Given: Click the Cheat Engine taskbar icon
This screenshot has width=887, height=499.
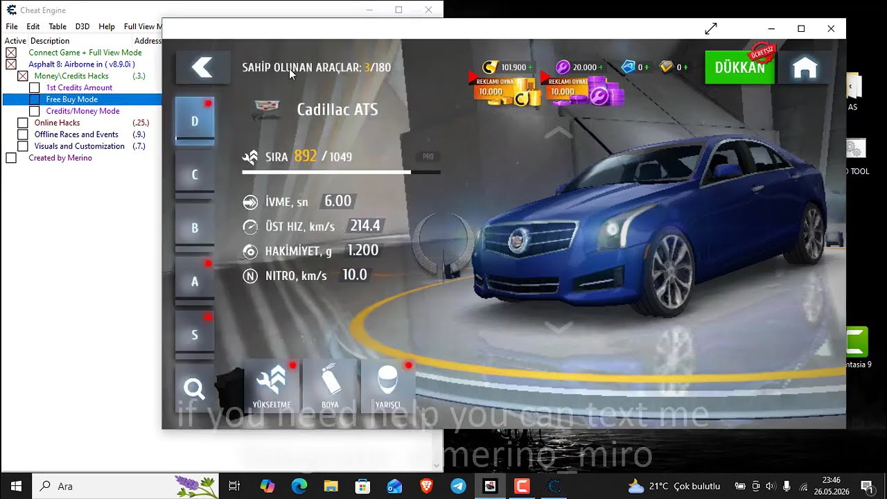Looking at the screenshot, I should [554, 486].
